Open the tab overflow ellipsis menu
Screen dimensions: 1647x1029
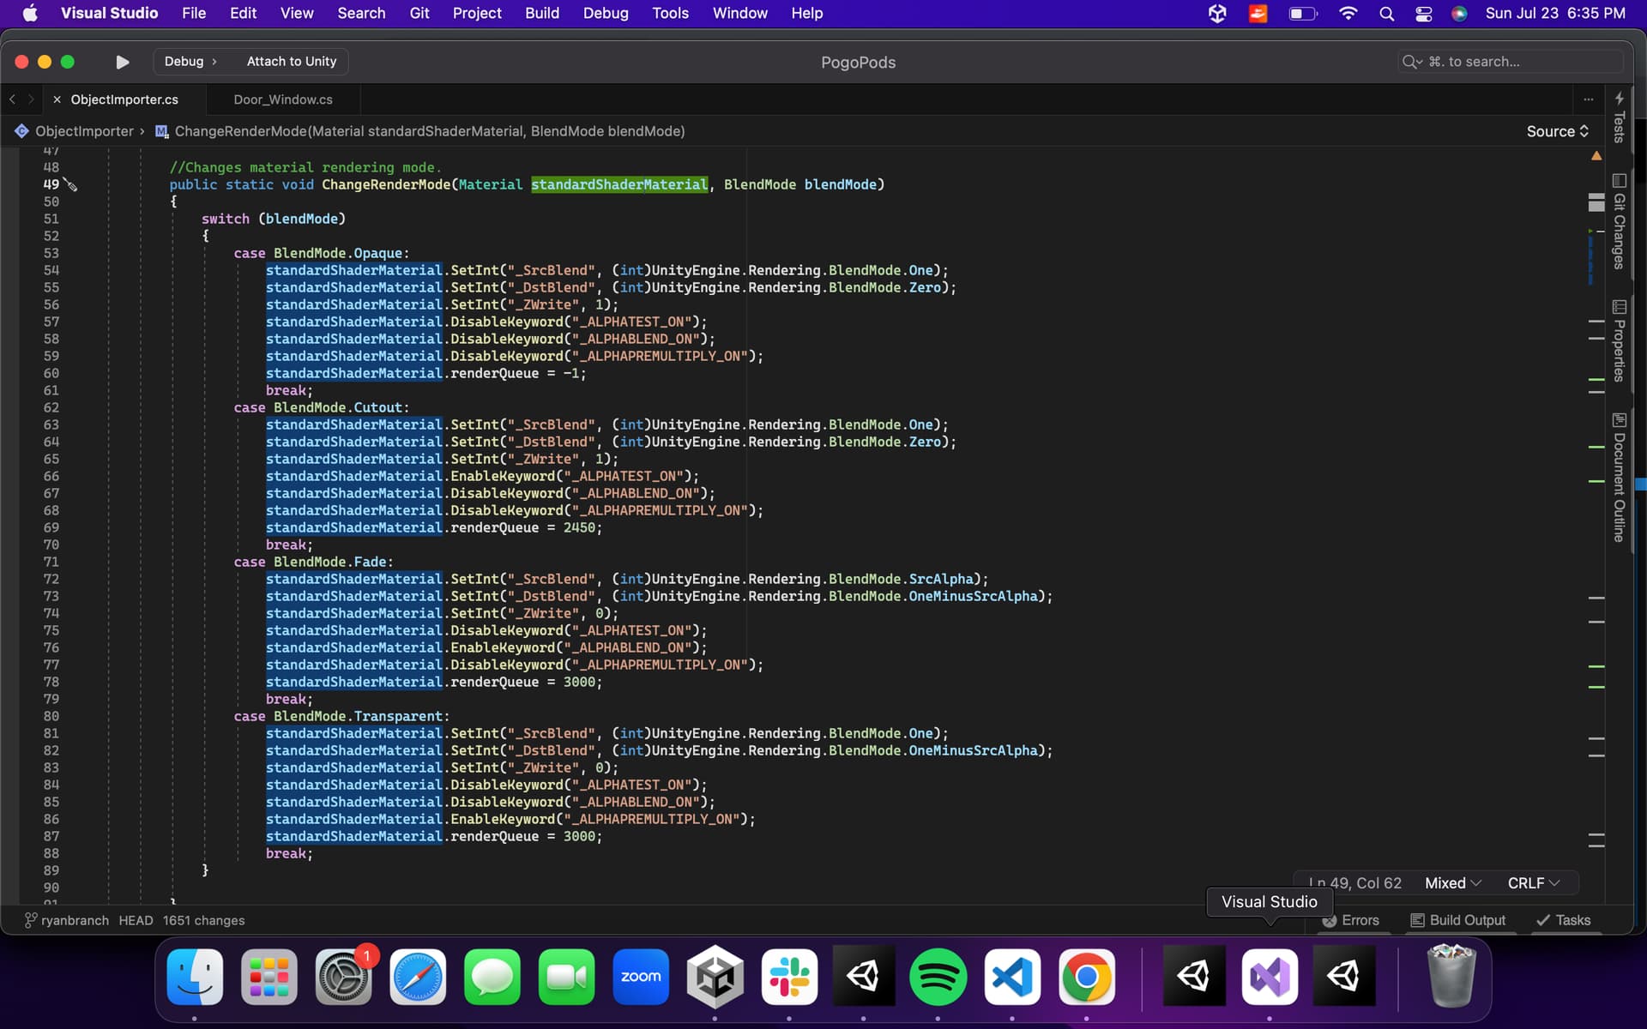1588,99
